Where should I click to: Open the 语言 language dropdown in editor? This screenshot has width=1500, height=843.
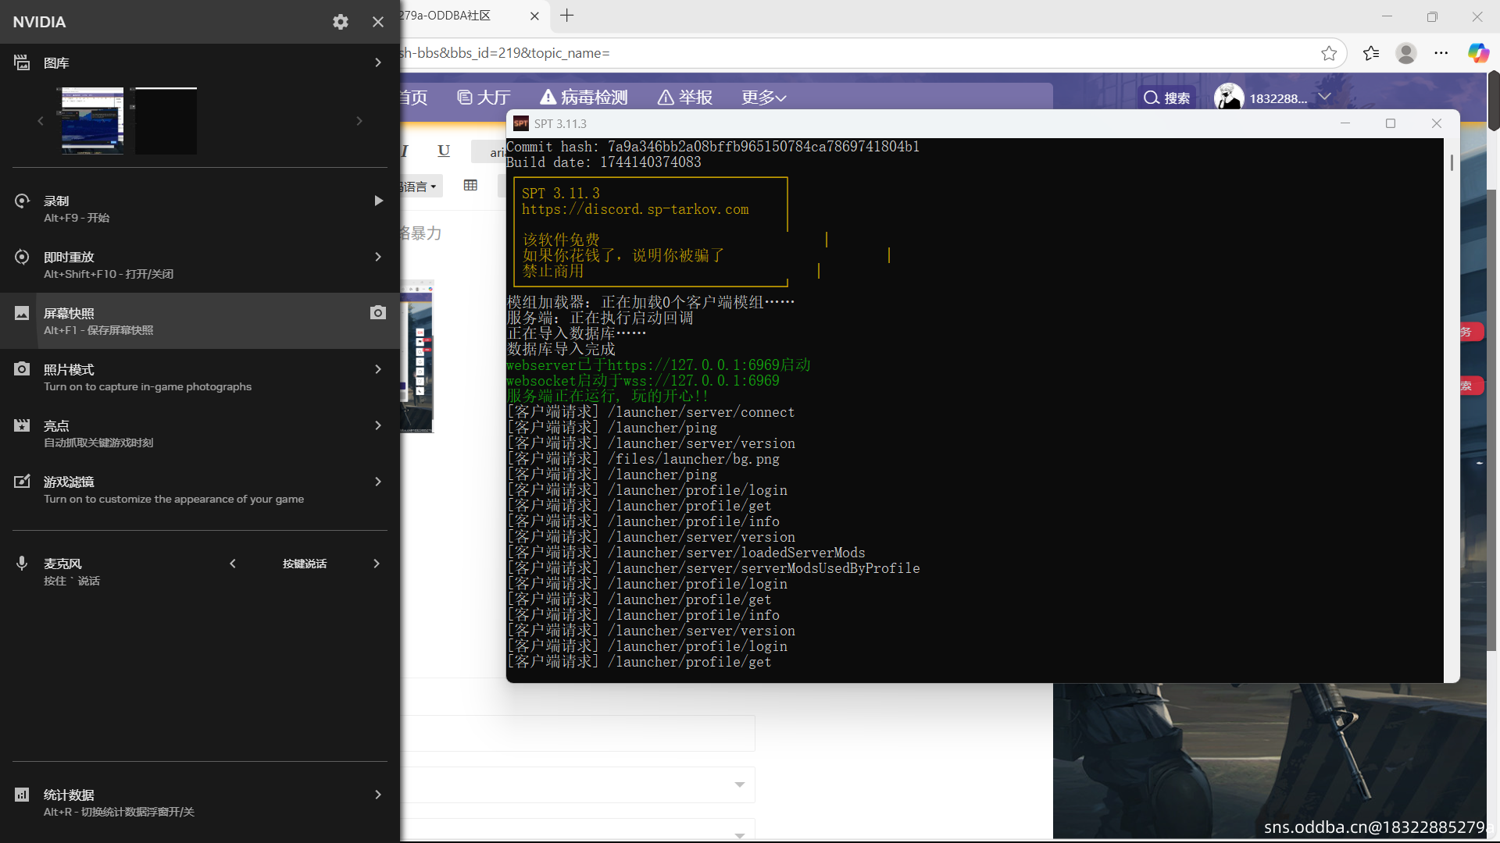click(421, 187)
